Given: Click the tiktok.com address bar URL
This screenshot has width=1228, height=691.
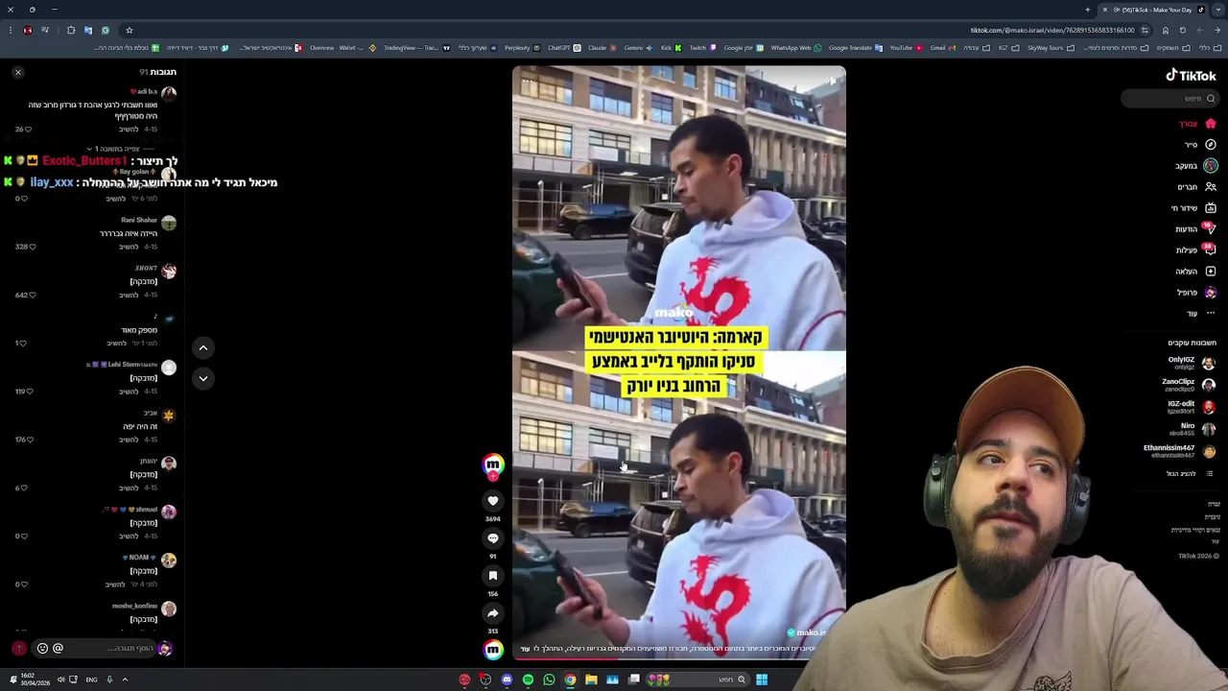Looking at the screenshot, I should [x=1052, y=30].
